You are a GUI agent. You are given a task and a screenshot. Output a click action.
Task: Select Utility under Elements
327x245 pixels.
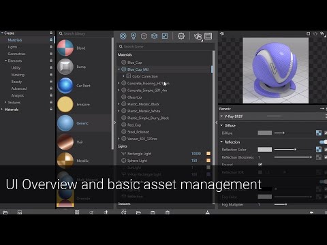coord(16,67)
